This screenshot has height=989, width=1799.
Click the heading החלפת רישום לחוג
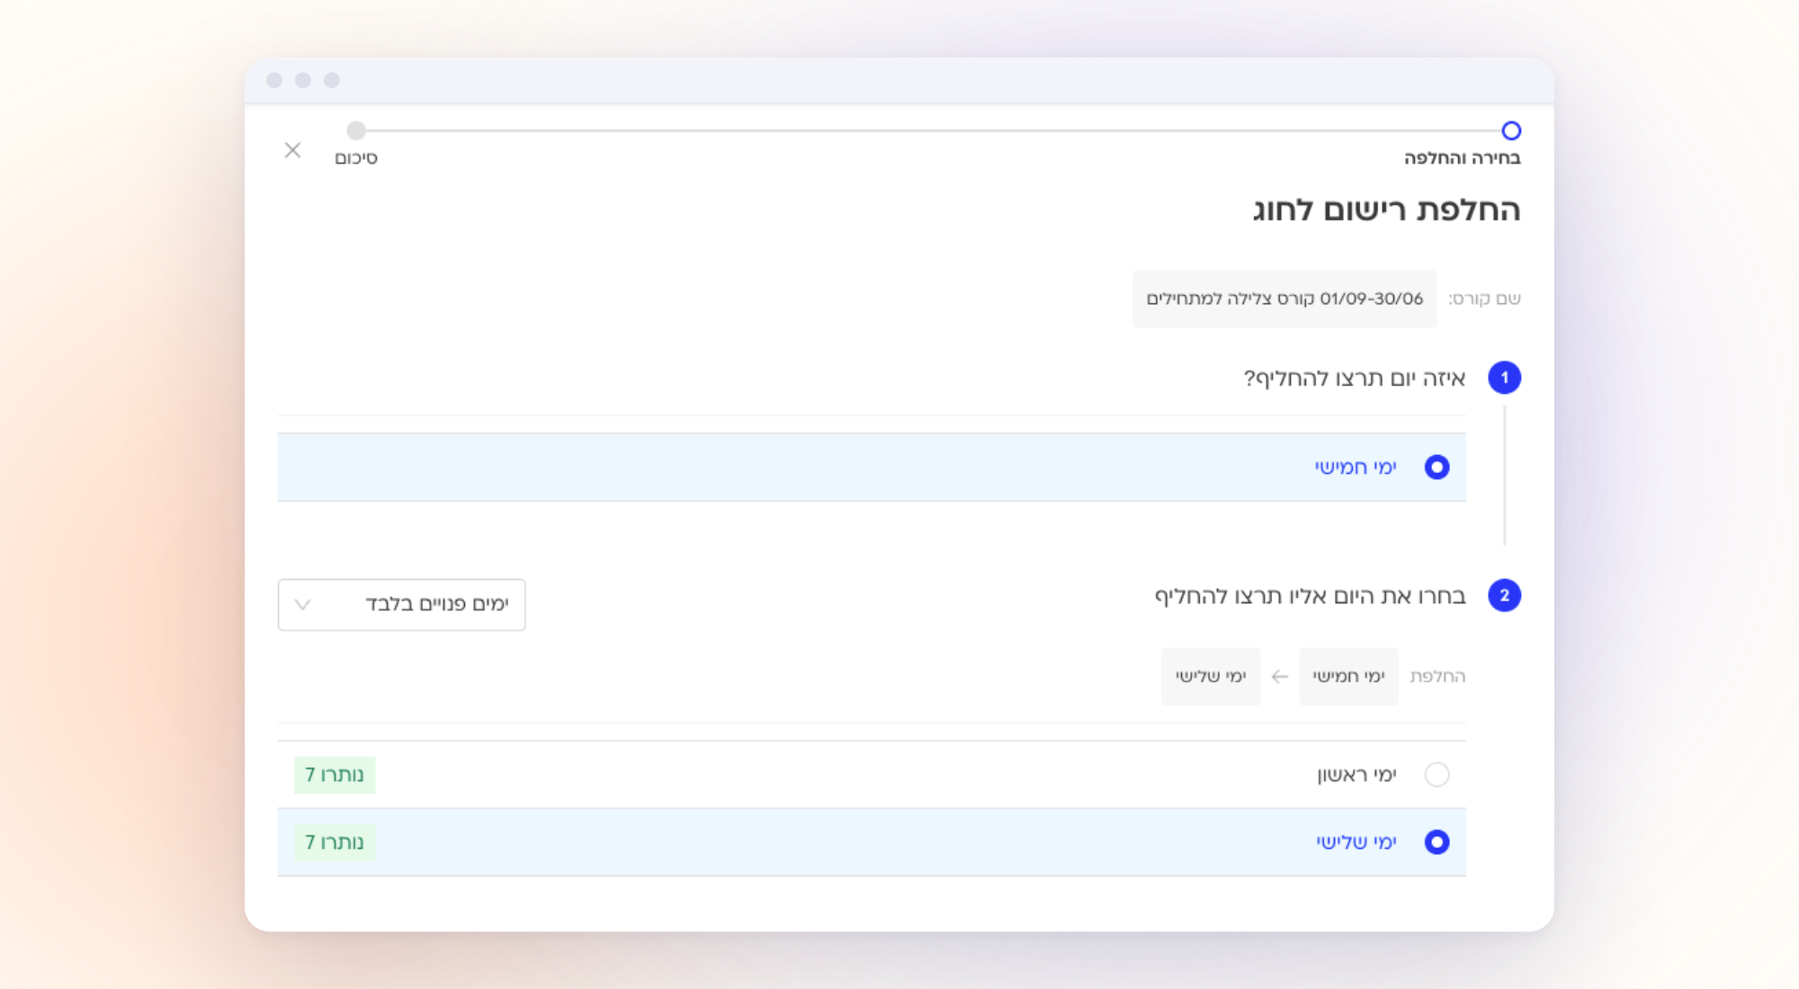click(x=1386, y=209)
